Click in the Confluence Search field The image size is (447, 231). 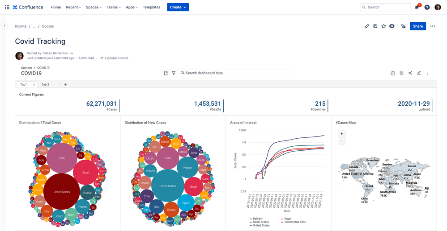[x=385, y=7]
